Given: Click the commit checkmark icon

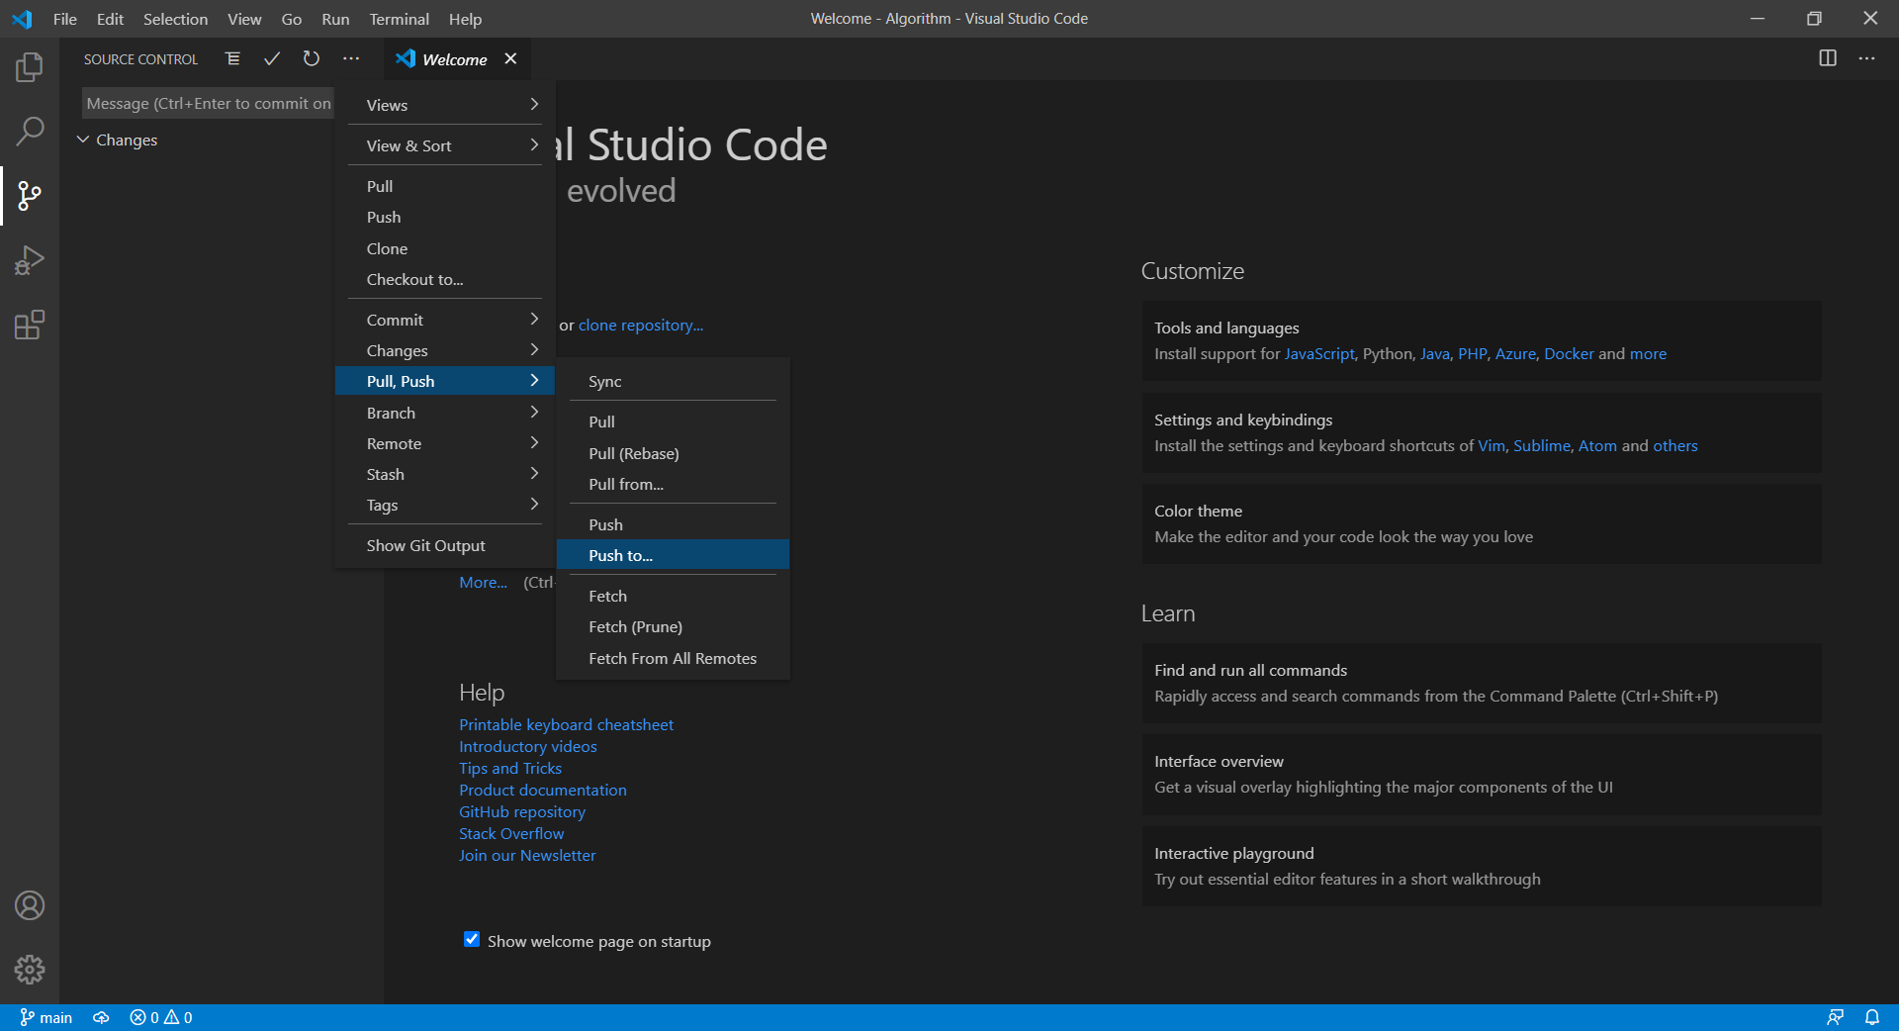Looking at the screenshot, I should pyautogui.click(x=272, y=59).
